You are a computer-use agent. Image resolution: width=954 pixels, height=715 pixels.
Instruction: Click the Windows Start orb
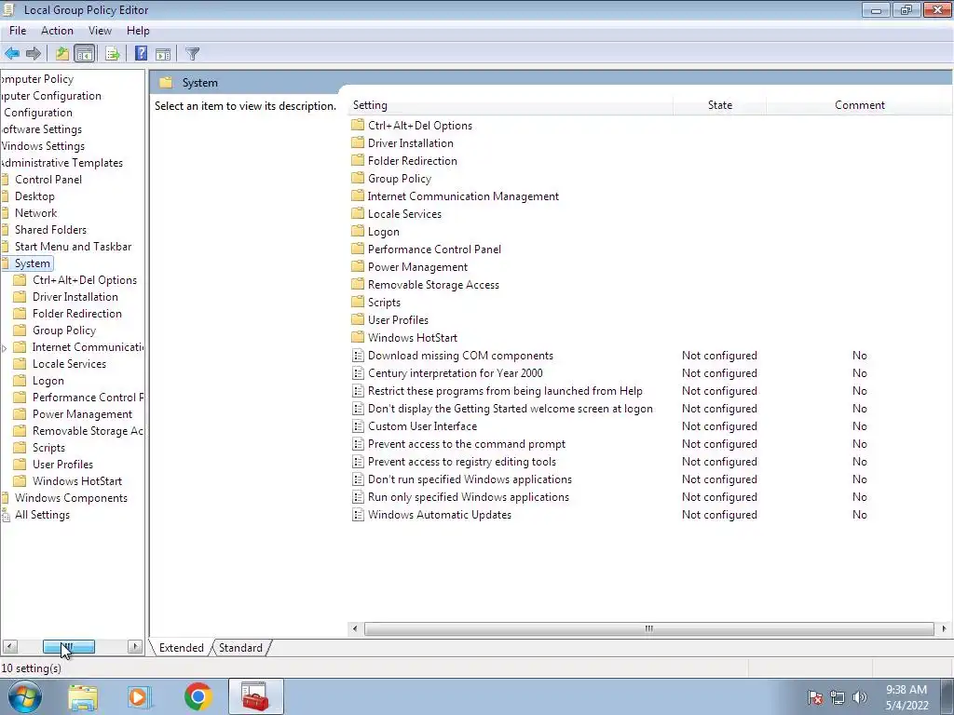[24, 696]
